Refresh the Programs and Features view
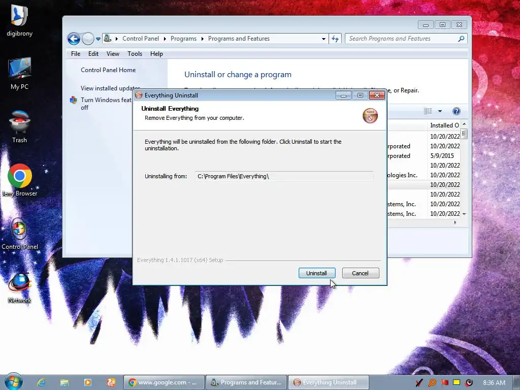The width and height of the screenshot is (520, 390). [x=335, y=39]
